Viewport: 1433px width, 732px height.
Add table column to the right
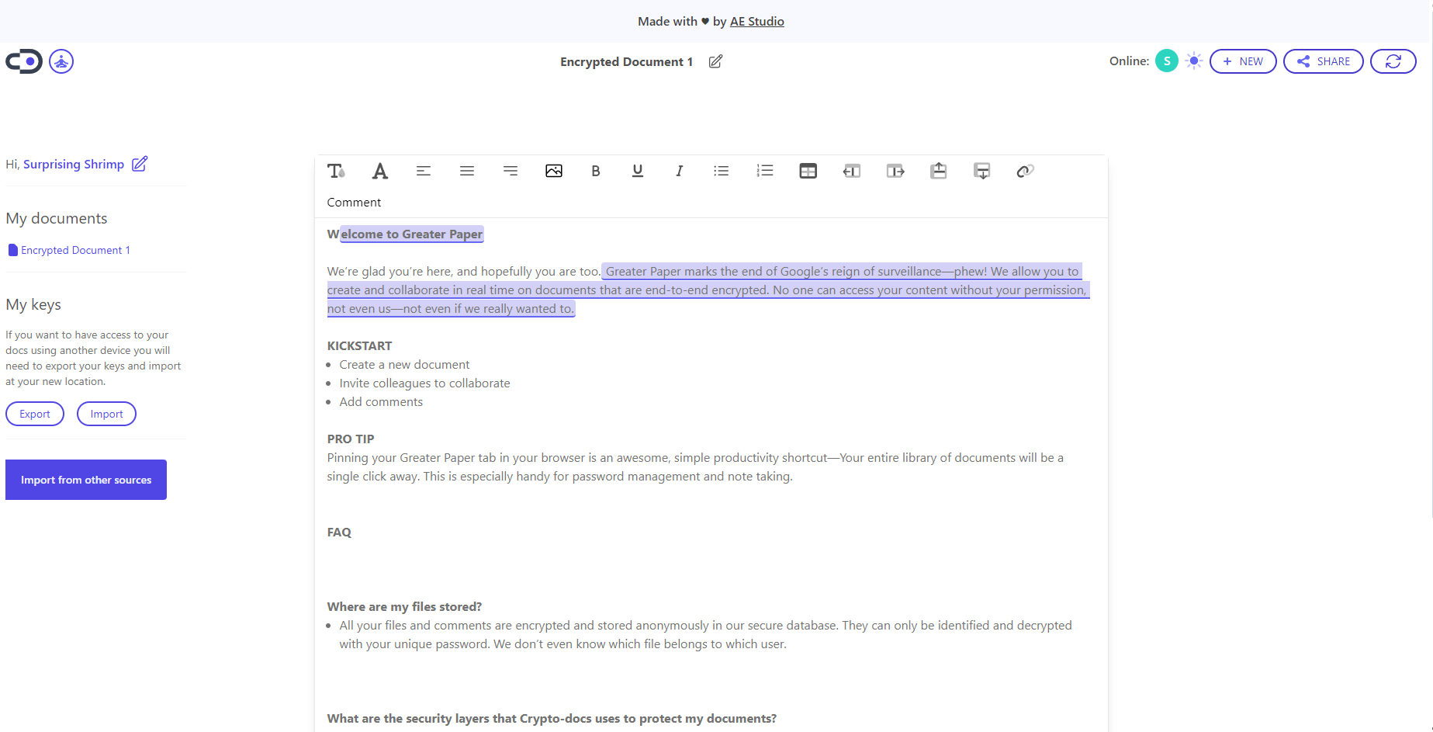point(895,171)
